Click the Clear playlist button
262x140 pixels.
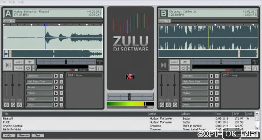point(38,135)
